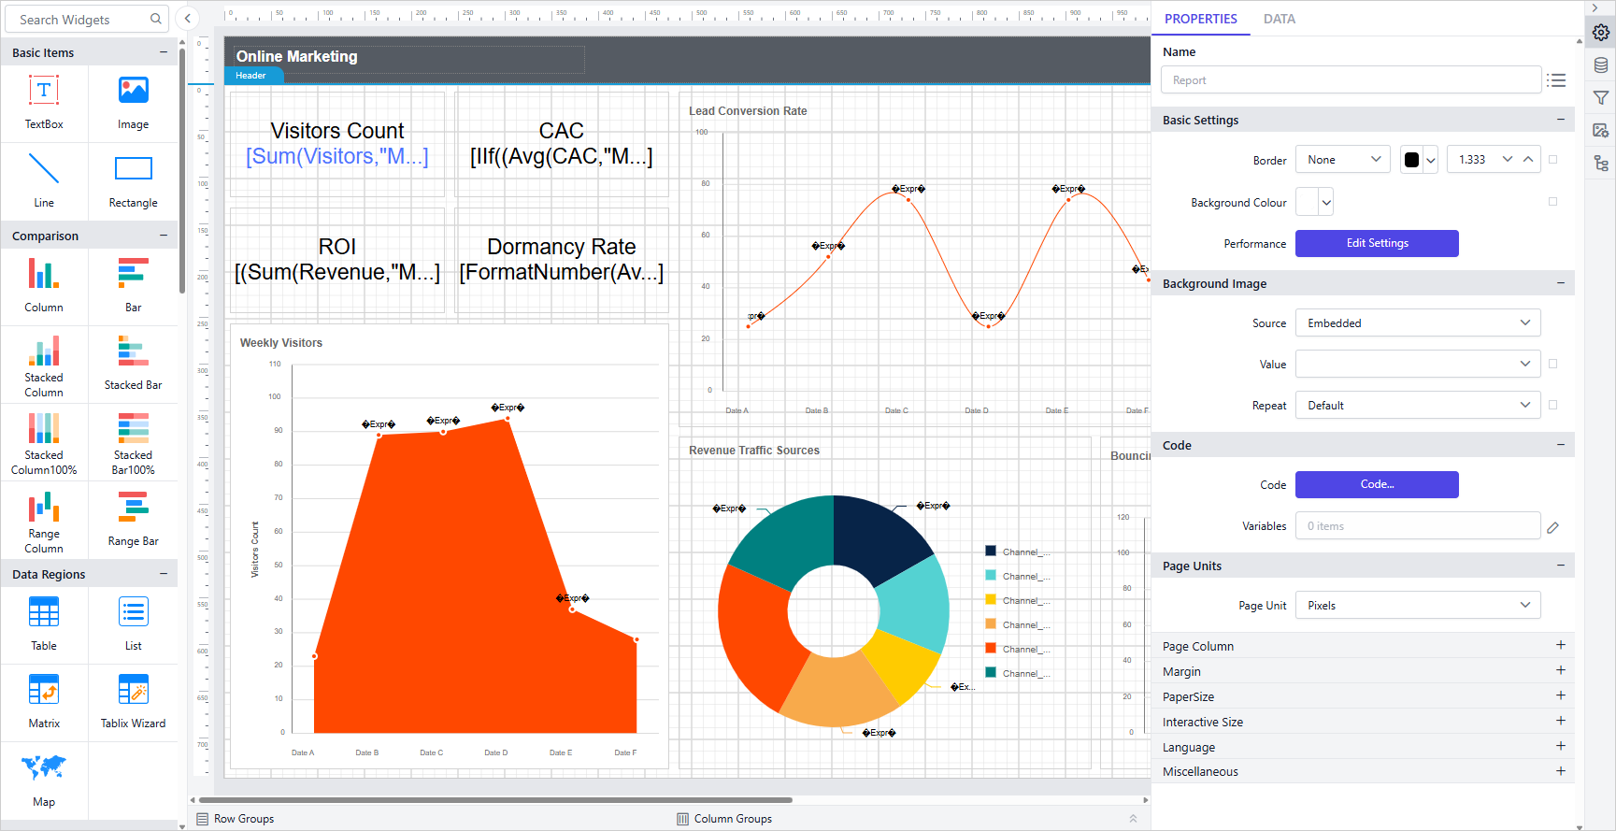
Task: Open the Background Colour swatch picker
Action: (x=1314, y=202)
